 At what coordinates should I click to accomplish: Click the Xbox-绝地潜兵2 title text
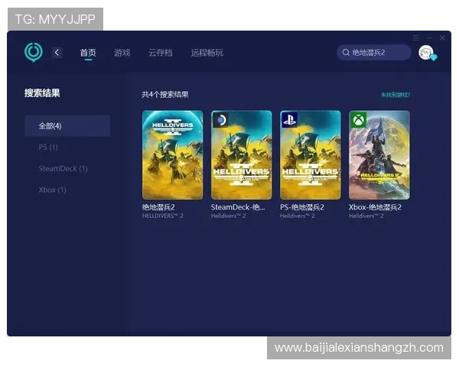[x=375, y=207]
